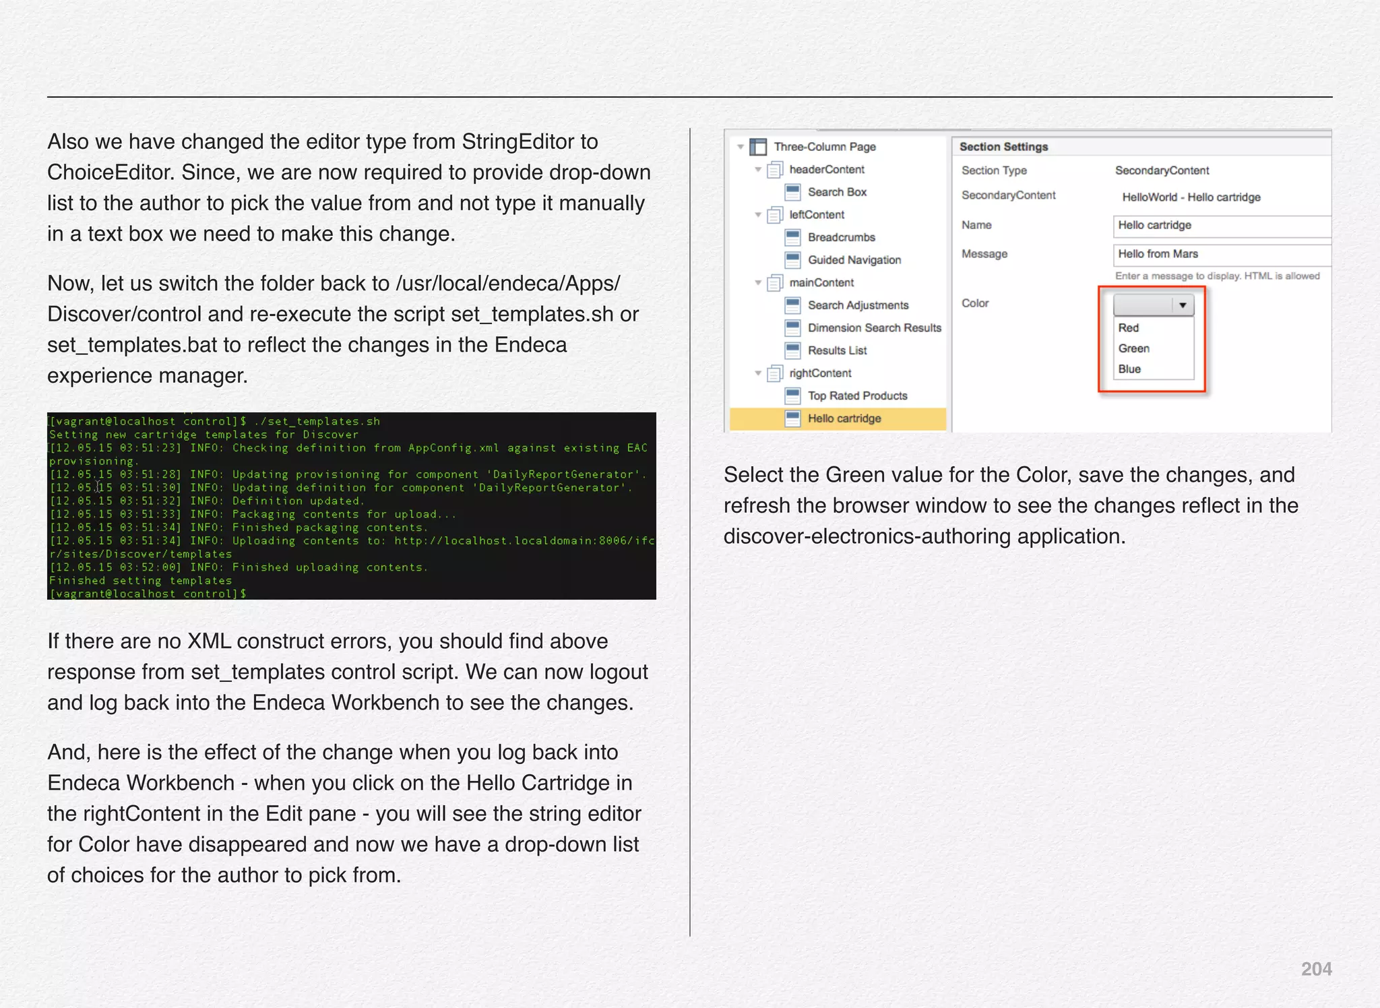Collapse the leftContent tree node

coord(758,215)
